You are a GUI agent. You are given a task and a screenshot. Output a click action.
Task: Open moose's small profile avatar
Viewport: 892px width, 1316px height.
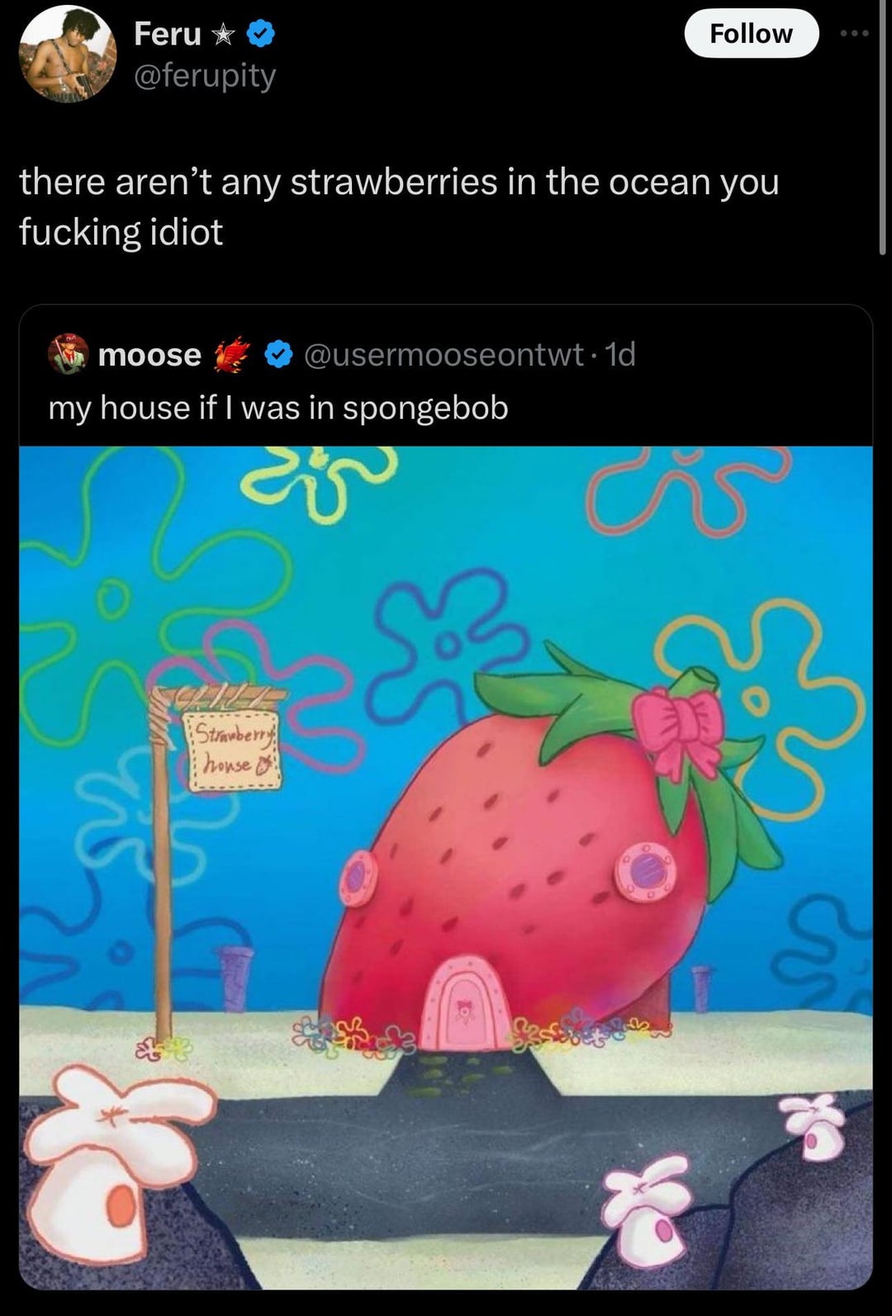[x=68, y=354]
